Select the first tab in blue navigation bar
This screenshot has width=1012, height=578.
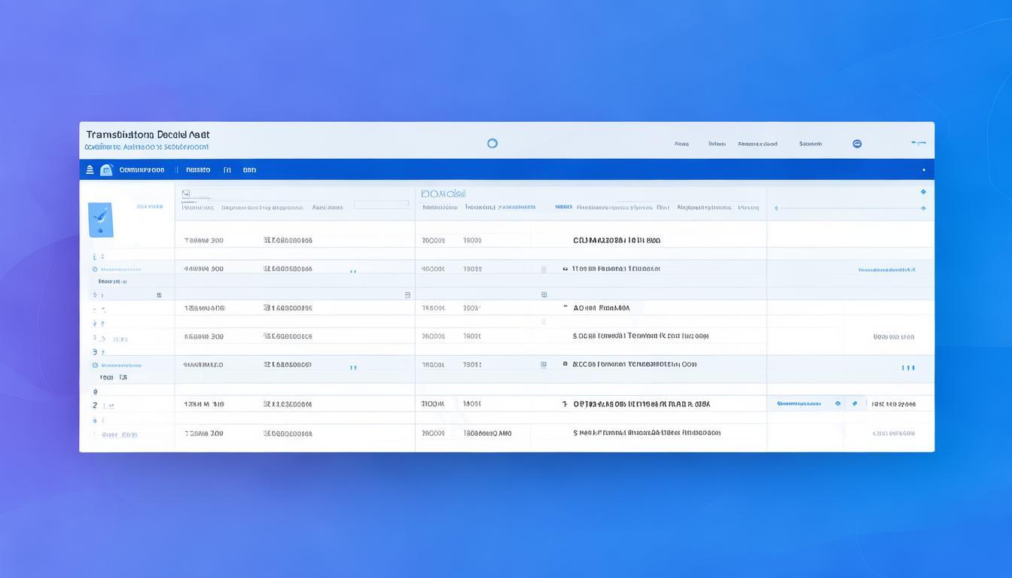(142, 170)
